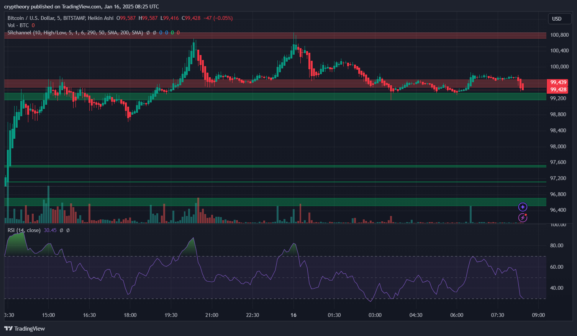Click the 07:30 time axis label
Viewport: 577px width, 336px height.
tap(498, 315)
